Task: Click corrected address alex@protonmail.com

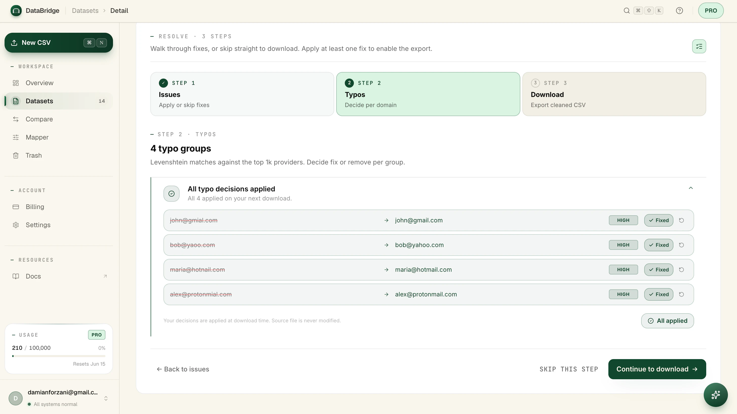Action: tap(426, 294)
